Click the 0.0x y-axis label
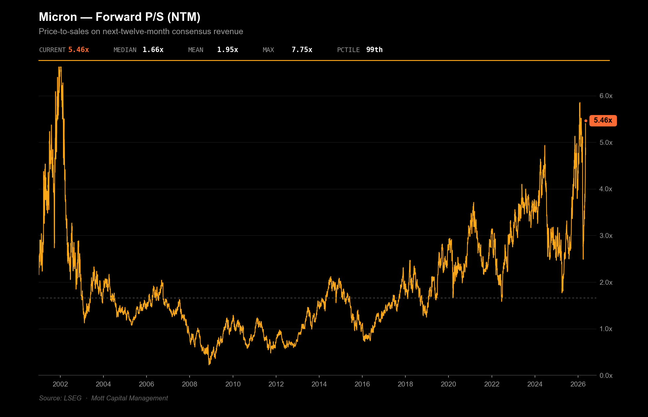Image resolution: width=648 pixels, height=417 pixels. coord(606,376)
